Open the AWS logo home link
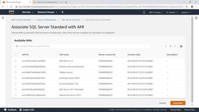199x112 pixels. 12,12
